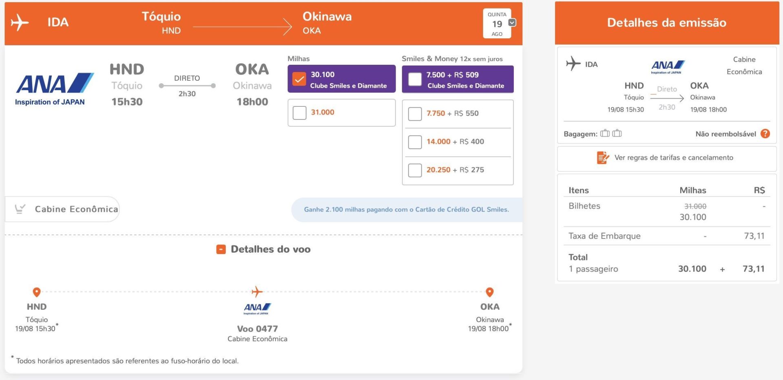Click the orange airplane on flight route line
Viewport: 783px width, 380px height.
tap(257, 292)
